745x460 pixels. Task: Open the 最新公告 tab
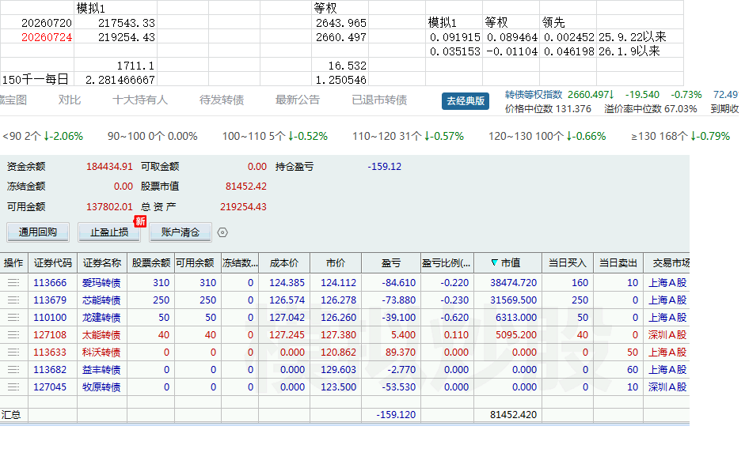(x=298, y=100)
